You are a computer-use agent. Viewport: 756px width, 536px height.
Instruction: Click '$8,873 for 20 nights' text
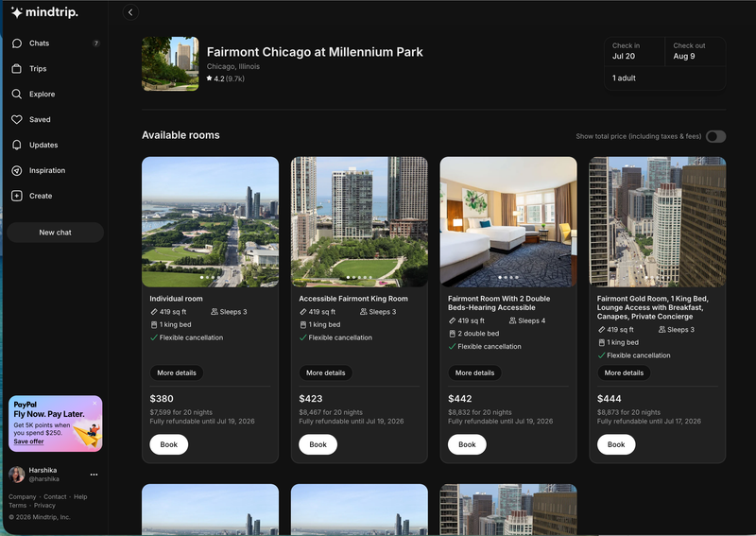(628, 412)
